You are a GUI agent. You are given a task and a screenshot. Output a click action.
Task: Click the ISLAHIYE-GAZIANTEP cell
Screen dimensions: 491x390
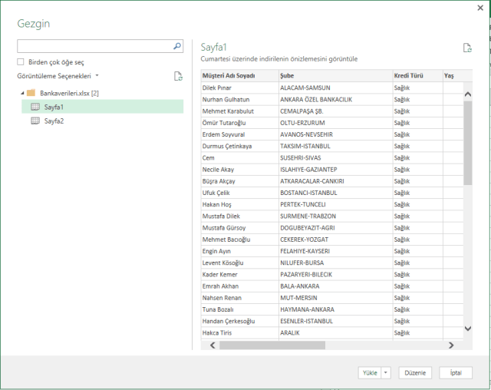(x=336, y=170)
